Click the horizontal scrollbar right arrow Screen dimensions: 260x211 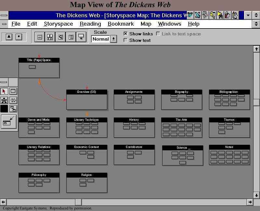click(x=250, y=202)
